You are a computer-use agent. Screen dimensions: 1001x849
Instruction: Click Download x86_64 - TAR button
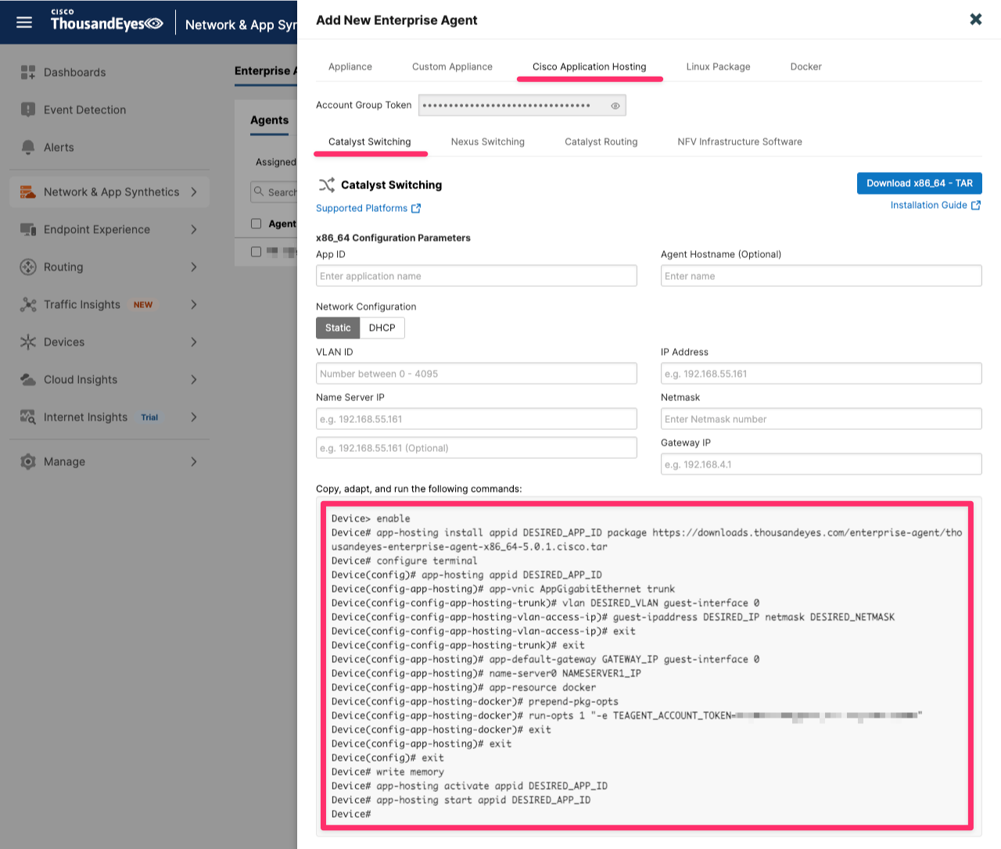[920, 183]
